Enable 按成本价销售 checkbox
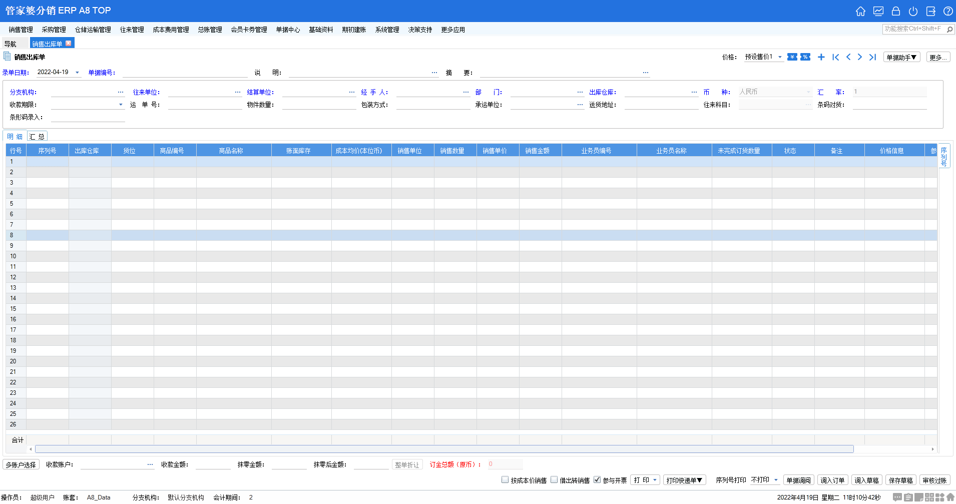 [x=505, y=479]
